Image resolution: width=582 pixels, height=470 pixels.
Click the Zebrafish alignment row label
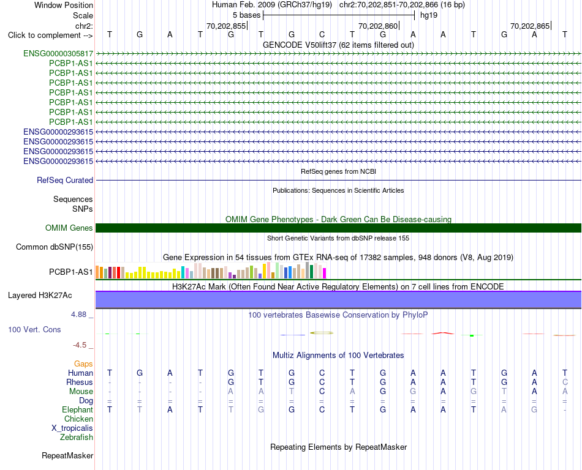click(77, 438)
